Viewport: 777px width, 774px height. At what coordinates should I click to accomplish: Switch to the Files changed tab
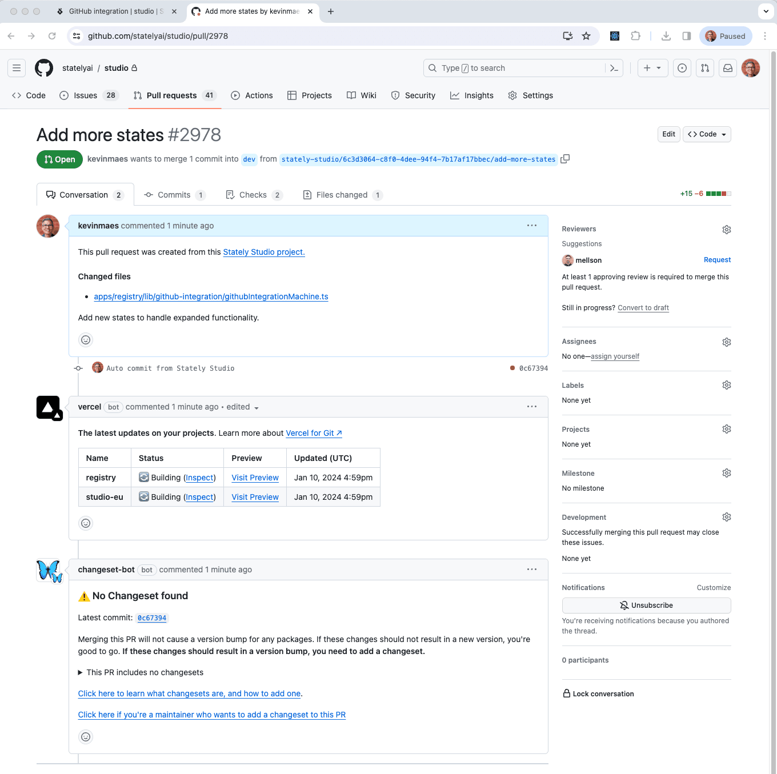[342, 194]
